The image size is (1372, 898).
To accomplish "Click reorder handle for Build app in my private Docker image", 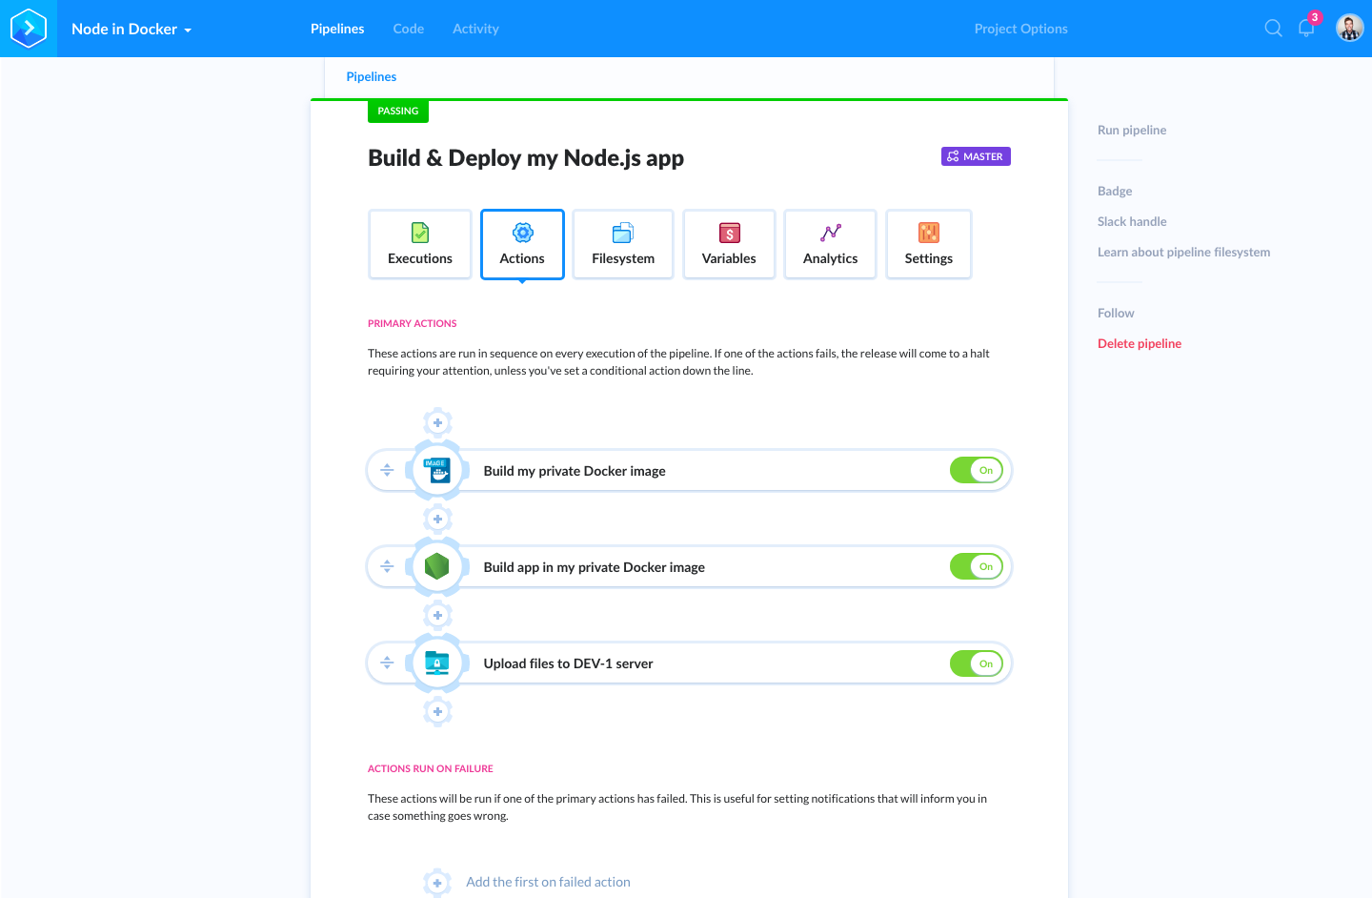I will click(x=387, y=566).
